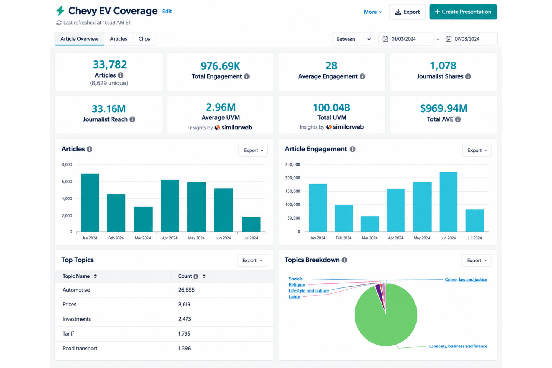Click Socials legend link

point(296,279)
